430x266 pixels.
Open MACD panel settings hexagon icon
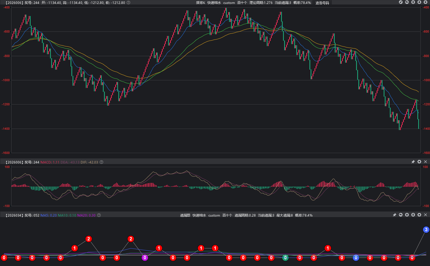(x=419, y=162)
